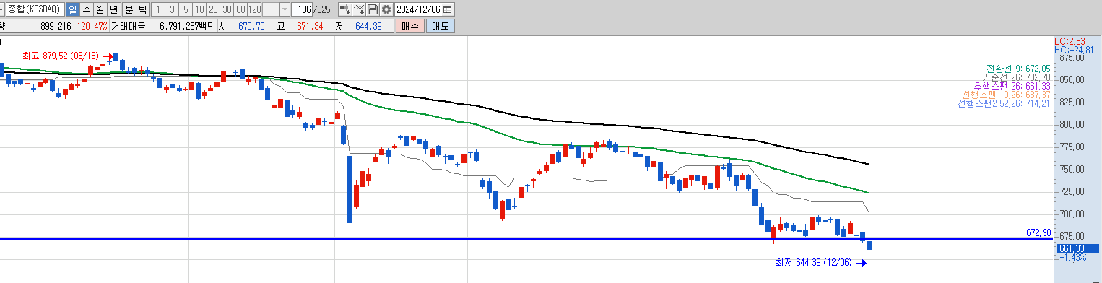1102x283 pixels.
Task: Choose the 20 interval button
Action: [213, 9]
